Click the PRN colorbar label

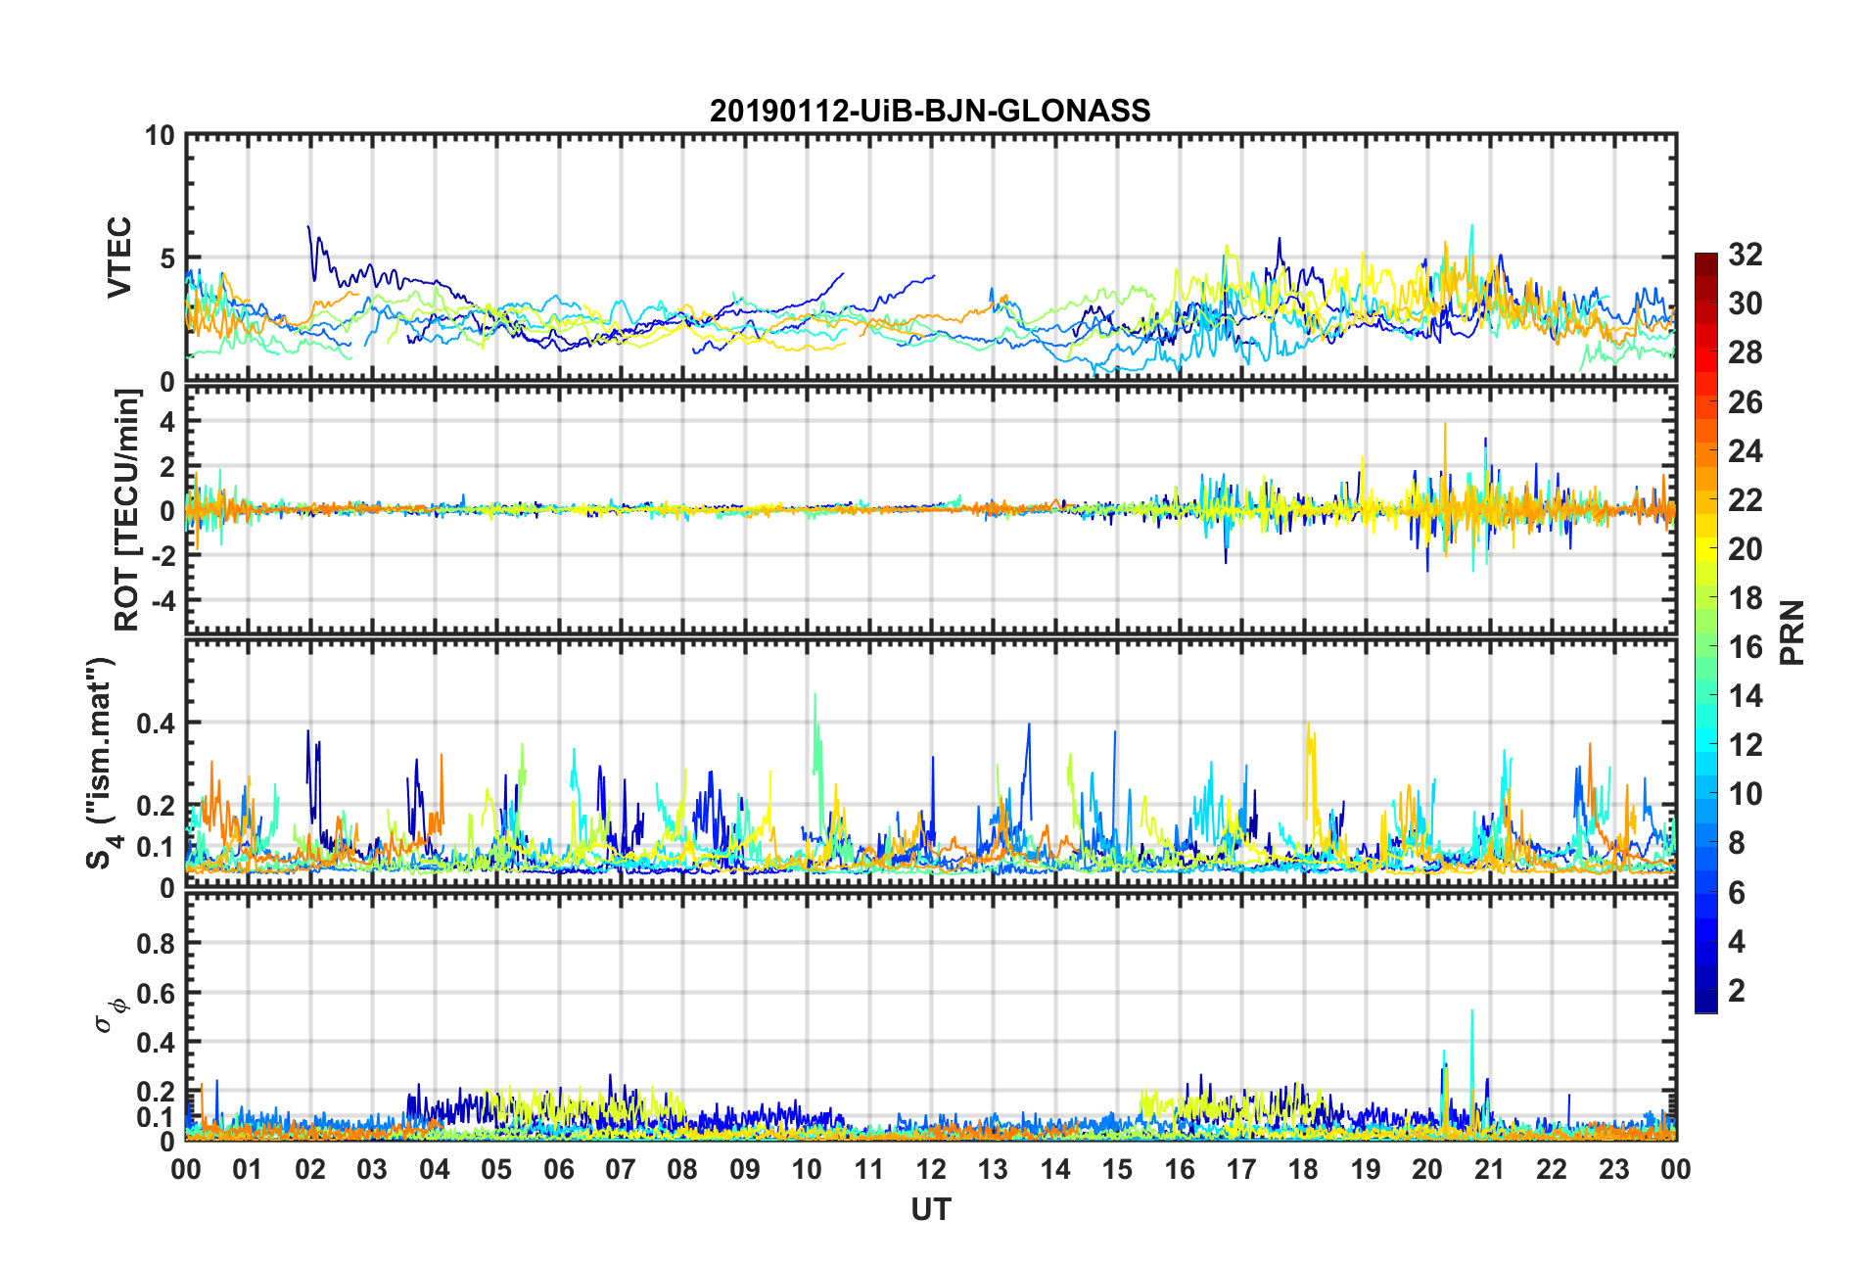pos(1792,632)
